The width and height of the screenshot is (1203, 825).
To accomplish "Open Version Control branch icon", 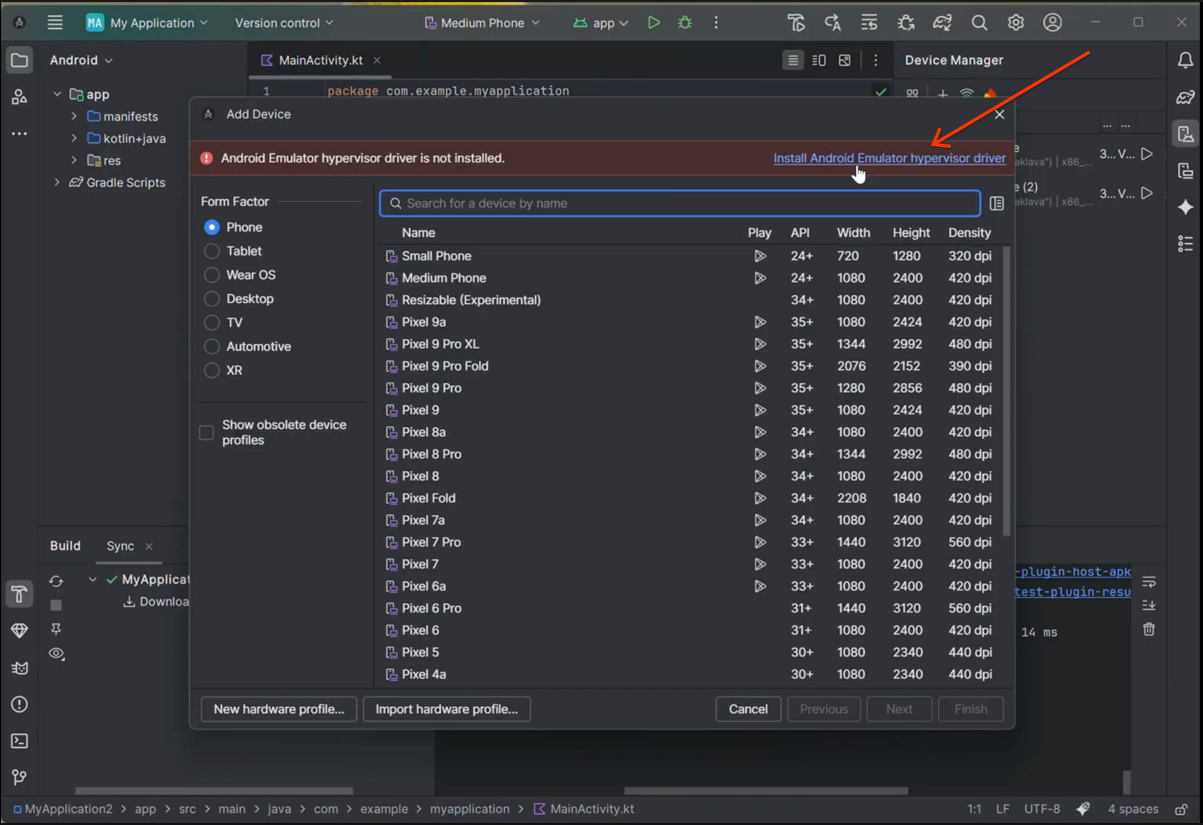I will click(20, 777).
